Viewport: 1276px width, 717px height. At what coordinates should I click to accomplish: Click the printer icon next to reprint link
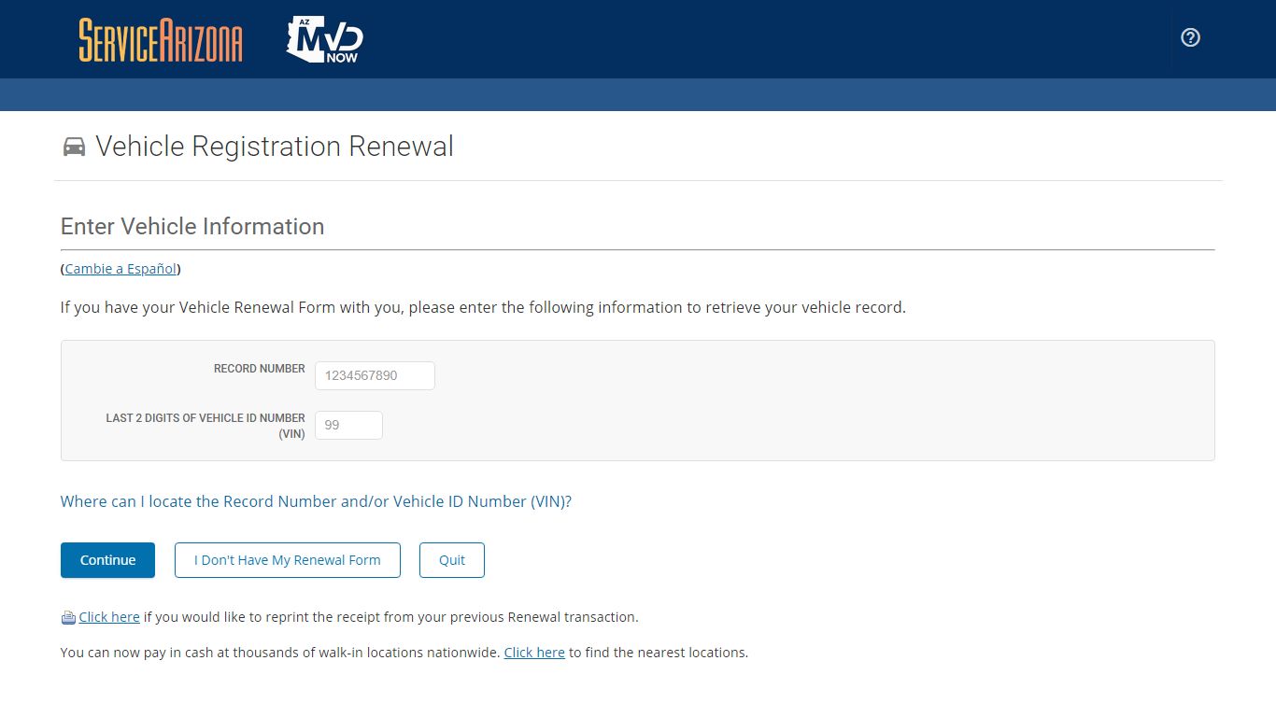(68, 617)
